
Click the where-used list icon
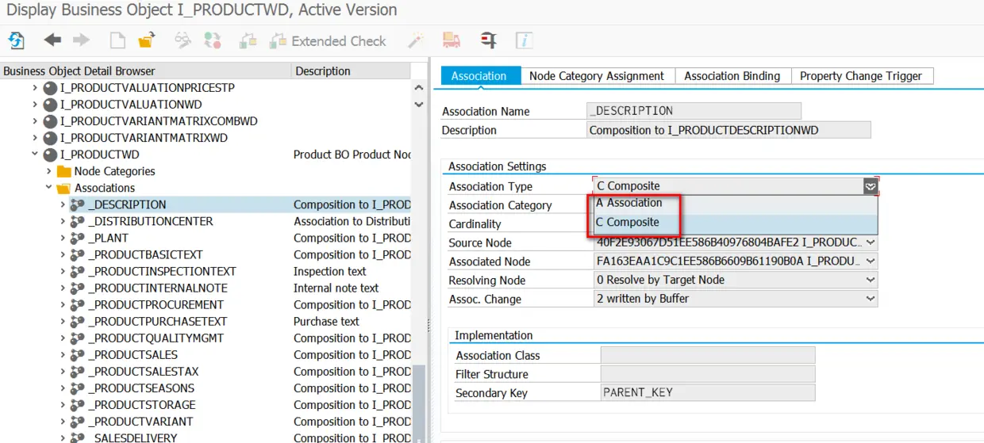click(489, 40)
